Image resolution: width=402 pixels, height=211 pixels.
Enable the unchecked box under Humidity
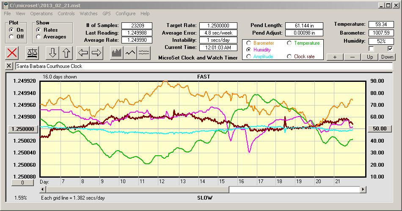pyautogui.click(x=372, y=49)
